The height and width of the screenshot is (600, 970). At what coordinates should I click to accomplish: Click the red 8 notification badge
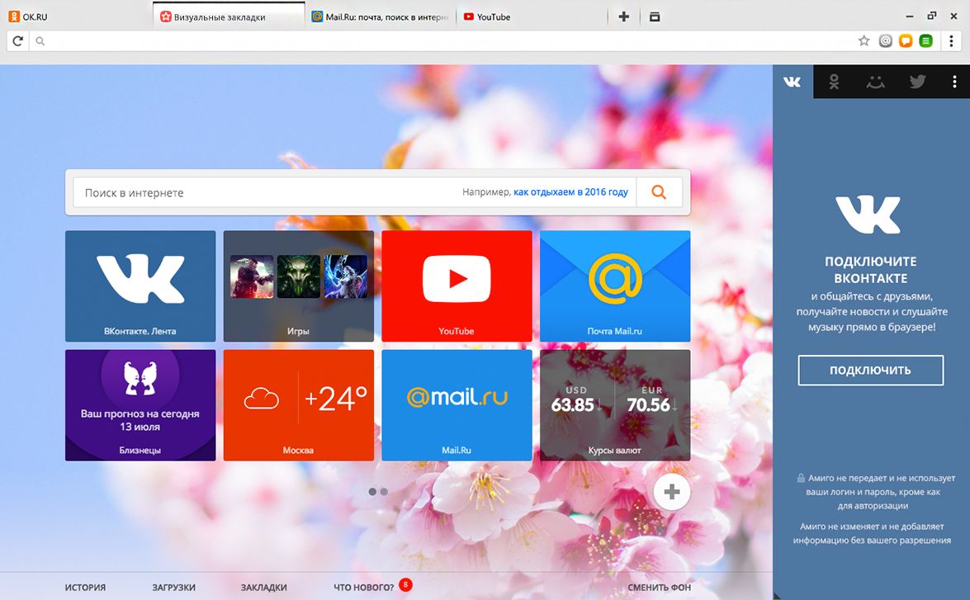pos(406,584)
